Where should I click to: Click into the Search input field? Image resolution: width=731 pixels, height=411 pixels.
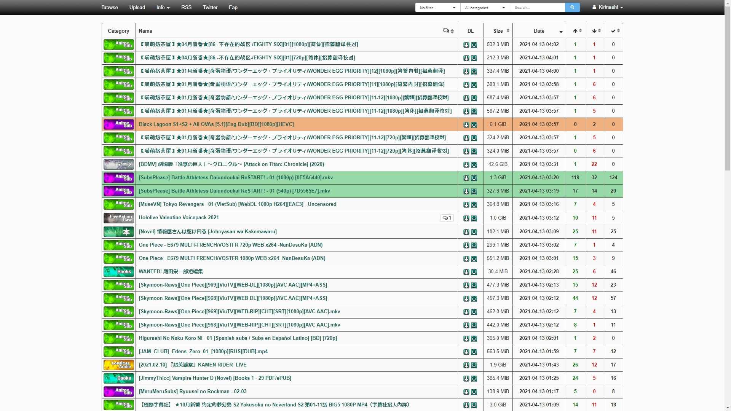pyautogui.click(x=537, y=8)
